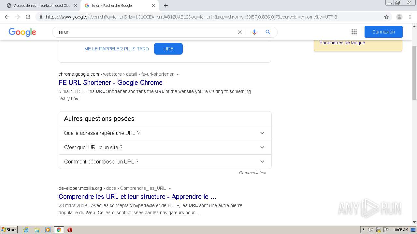Click the chrome.google.com breadcrumb text
The image size is (417, 234).
coord(79,74)
